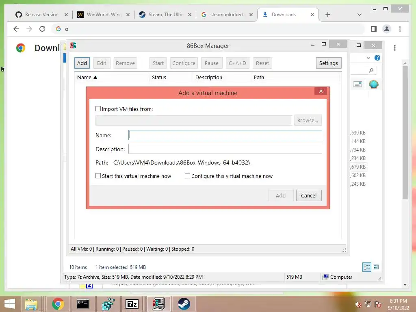Image resolution: width=416 pixels, height=312 pixels.
Task: Open Command Prompt taskbar icon
Action: click(83, 304)
